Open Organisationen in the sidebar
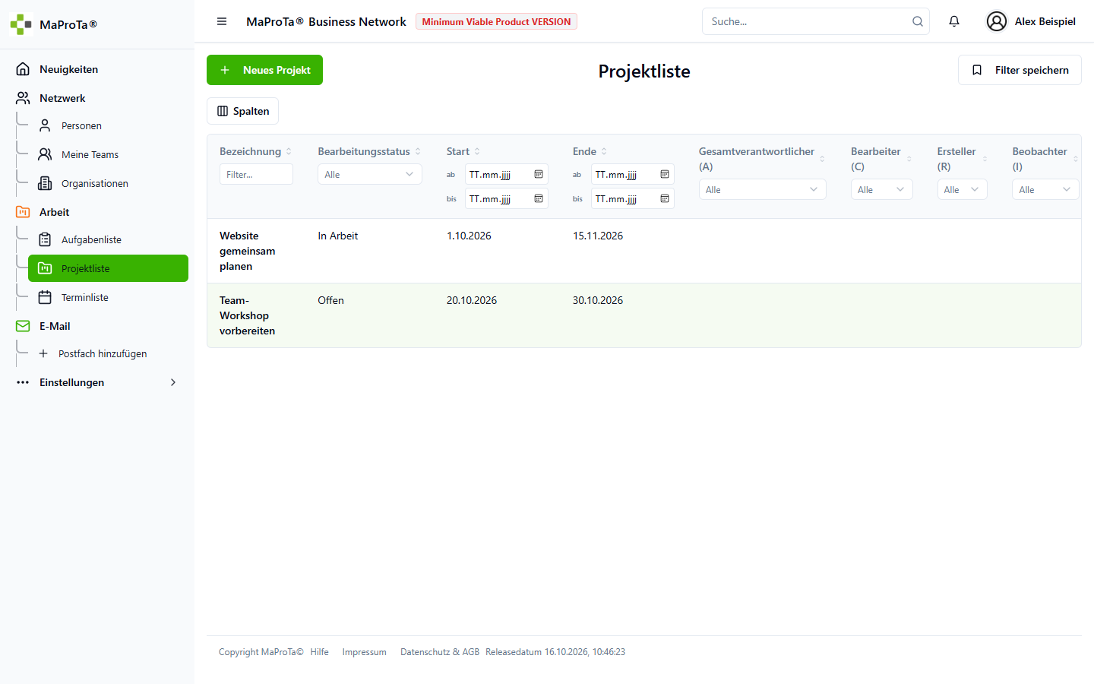 (x=108, y=183)
